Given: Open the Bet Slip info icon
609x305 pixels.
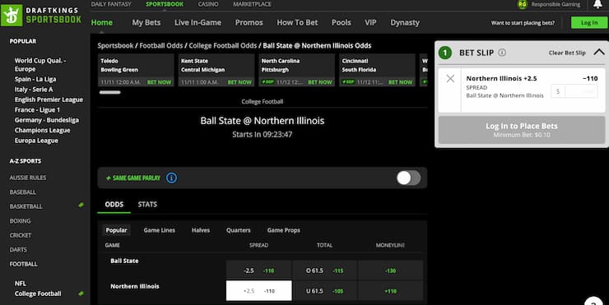Looking at the screenshot, I should [x=502, y=53].
